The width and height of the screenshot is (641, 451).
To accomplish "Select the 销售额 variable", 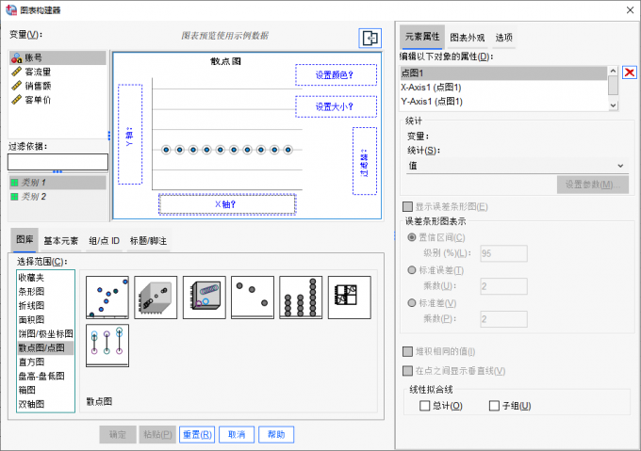I will 58,86.
